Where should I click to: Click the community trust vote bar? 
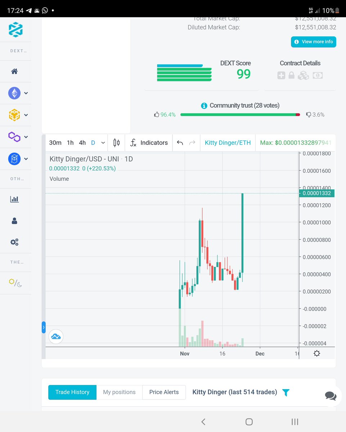click(240, 114)
